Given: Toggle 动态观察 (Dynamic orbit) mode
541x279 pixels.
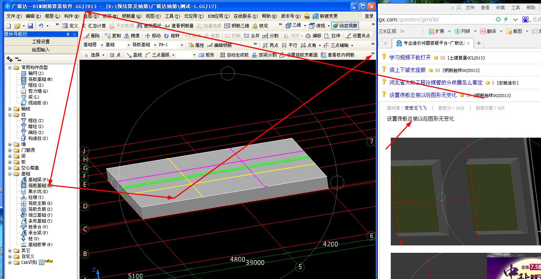Looking at the screenshot, I should 345,26.
